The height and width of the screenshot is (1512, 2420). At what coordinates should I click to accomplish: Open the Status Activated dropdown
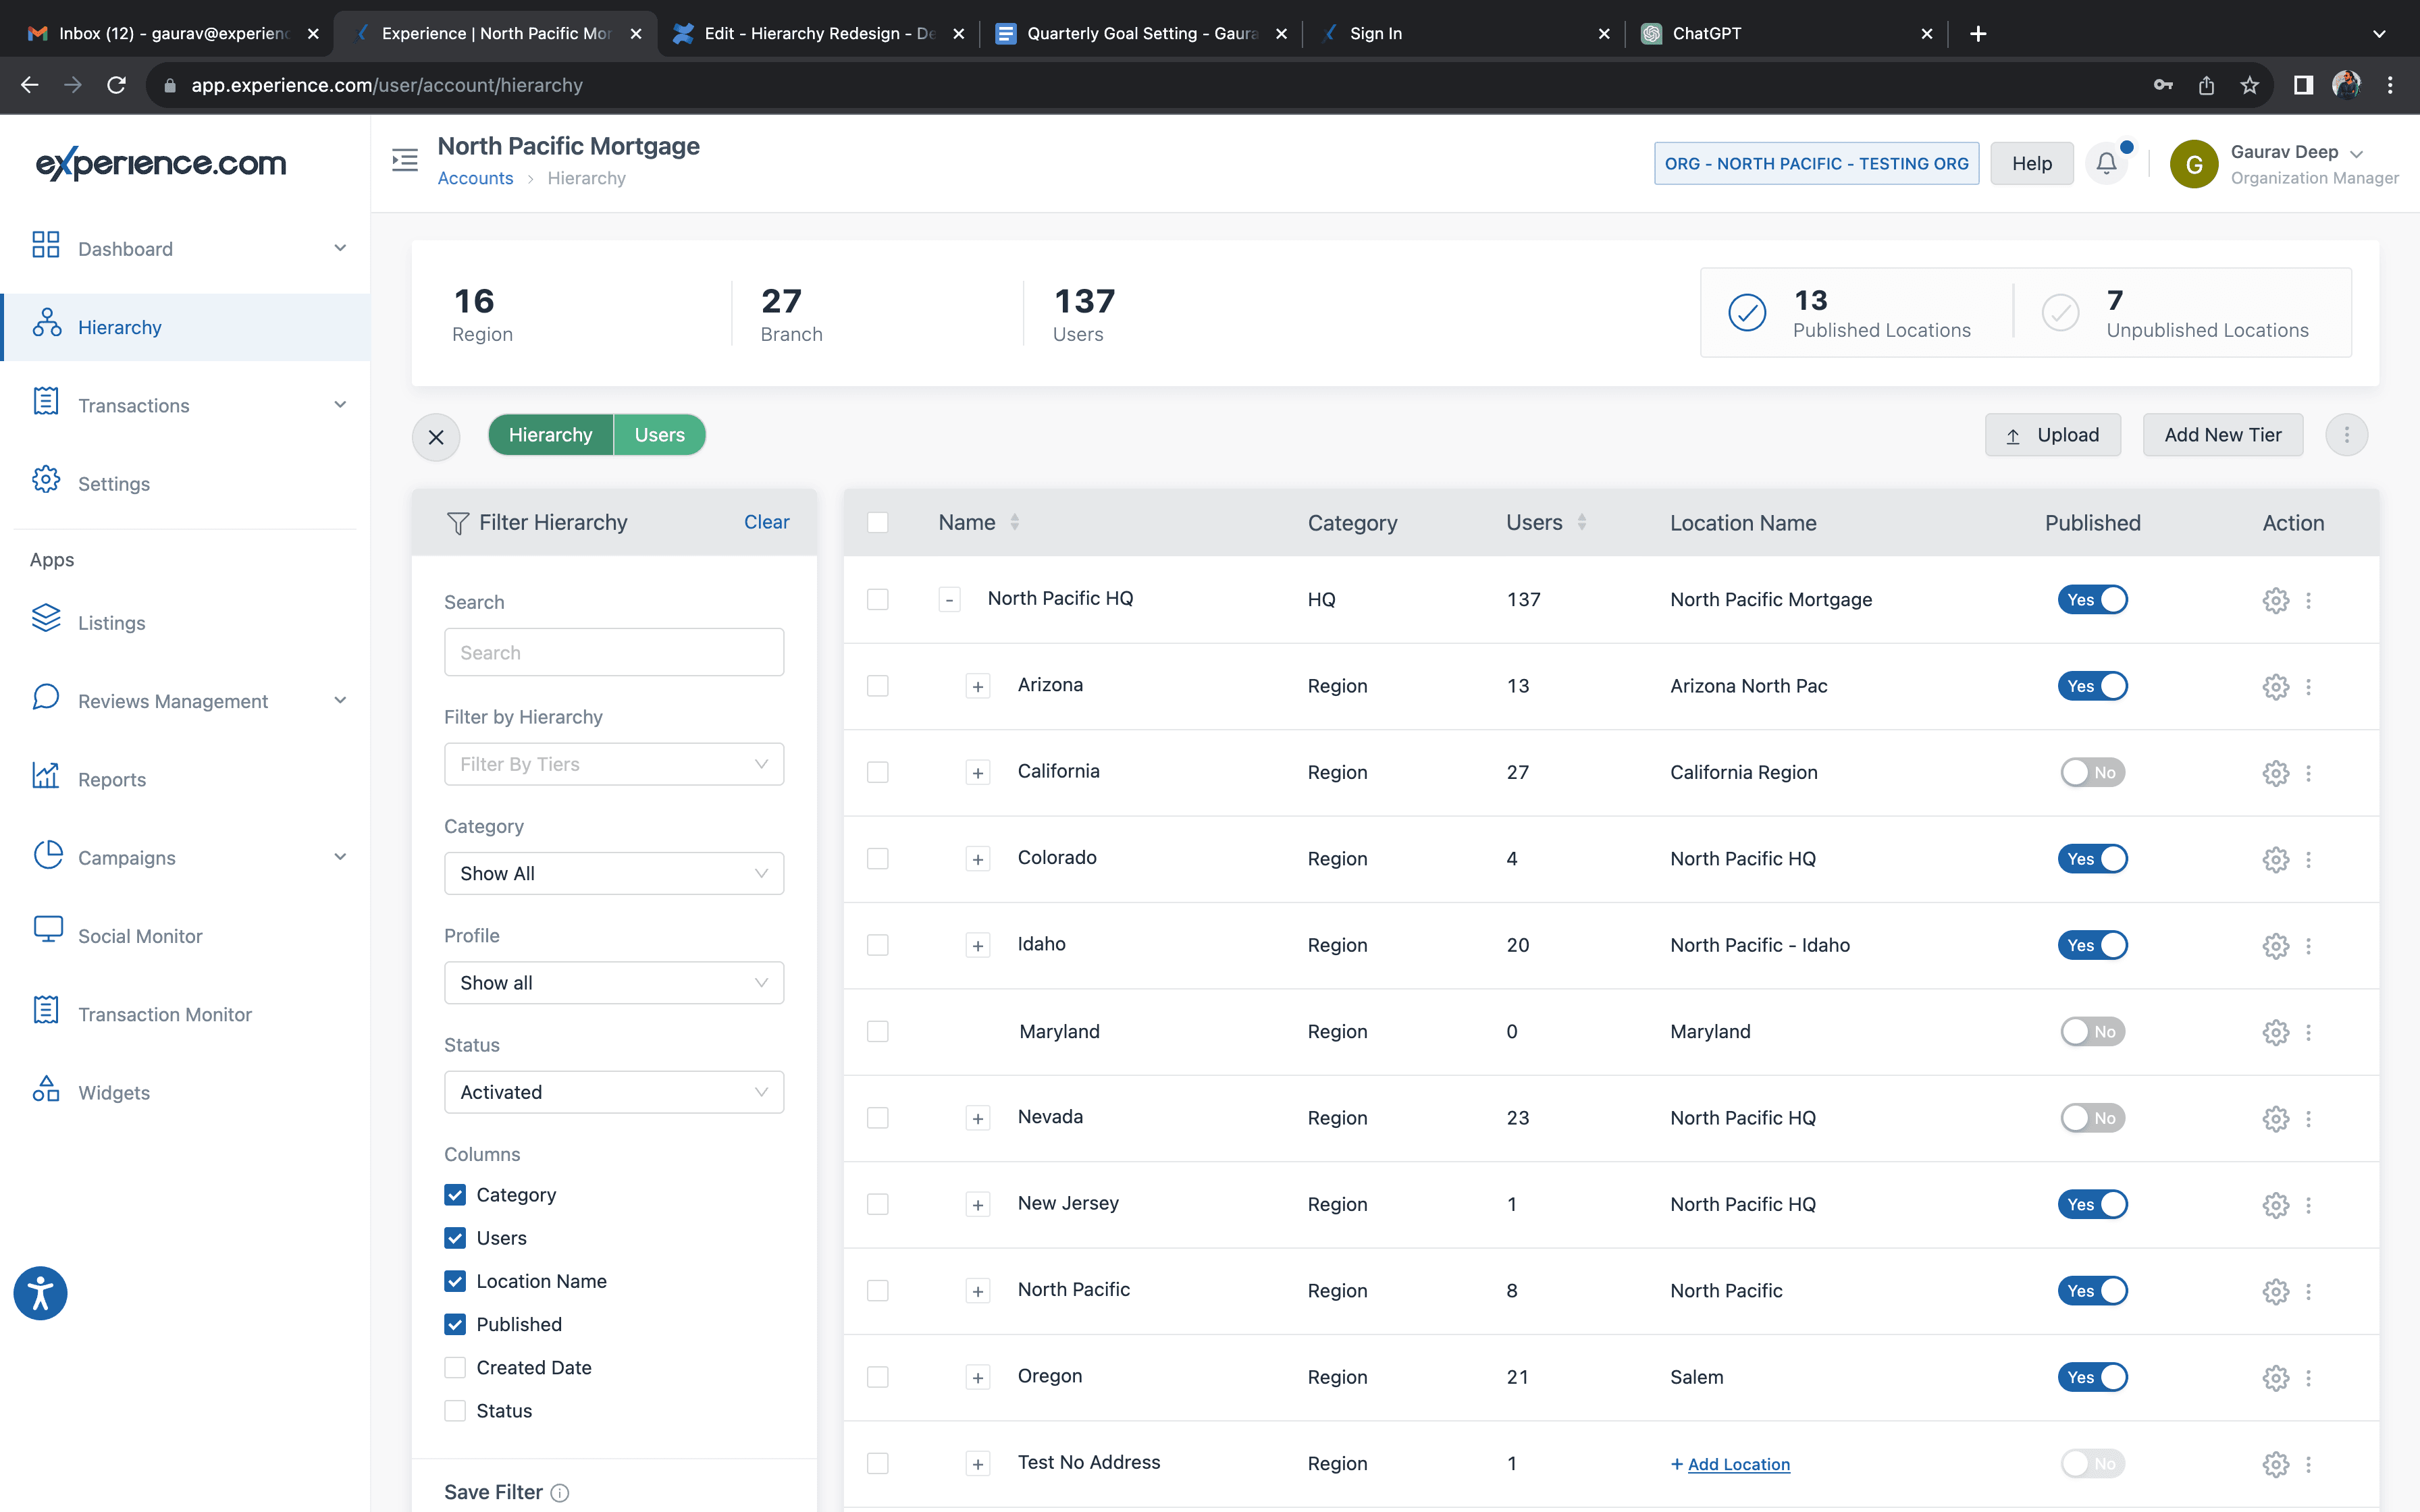pos(614,1093)
